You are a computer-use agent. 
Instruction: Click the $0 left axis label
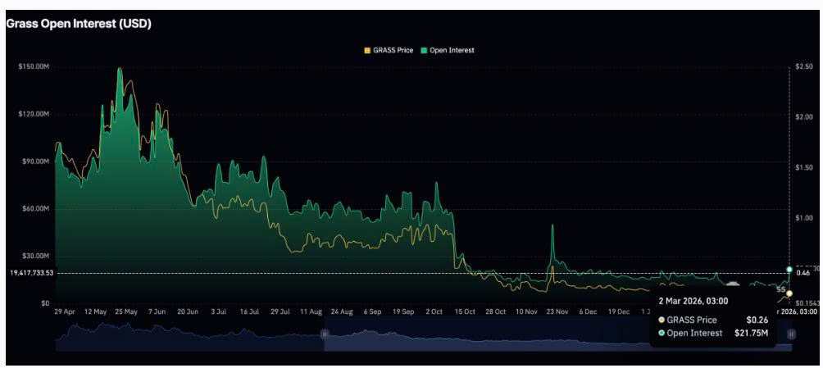(44, 303)
